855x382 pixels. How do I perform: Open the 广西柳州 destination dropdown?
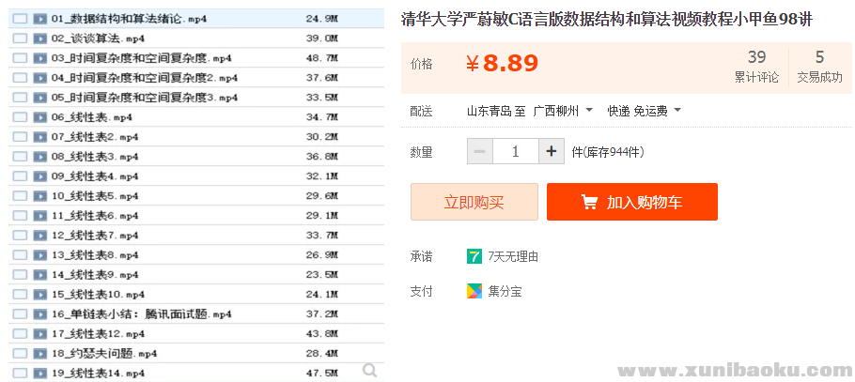pos(563,111)
